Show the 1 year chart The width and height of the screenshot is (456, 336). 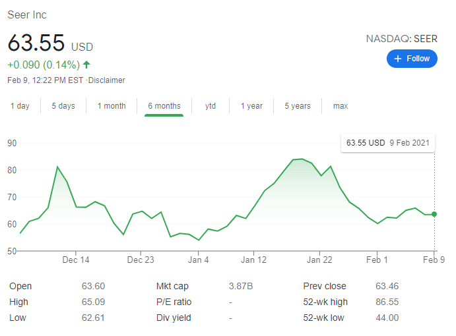[251, 106]
